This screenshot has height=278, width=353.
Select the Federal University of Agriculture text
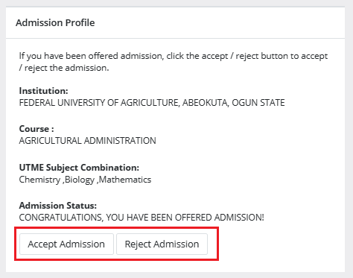[x=152, y=103]
